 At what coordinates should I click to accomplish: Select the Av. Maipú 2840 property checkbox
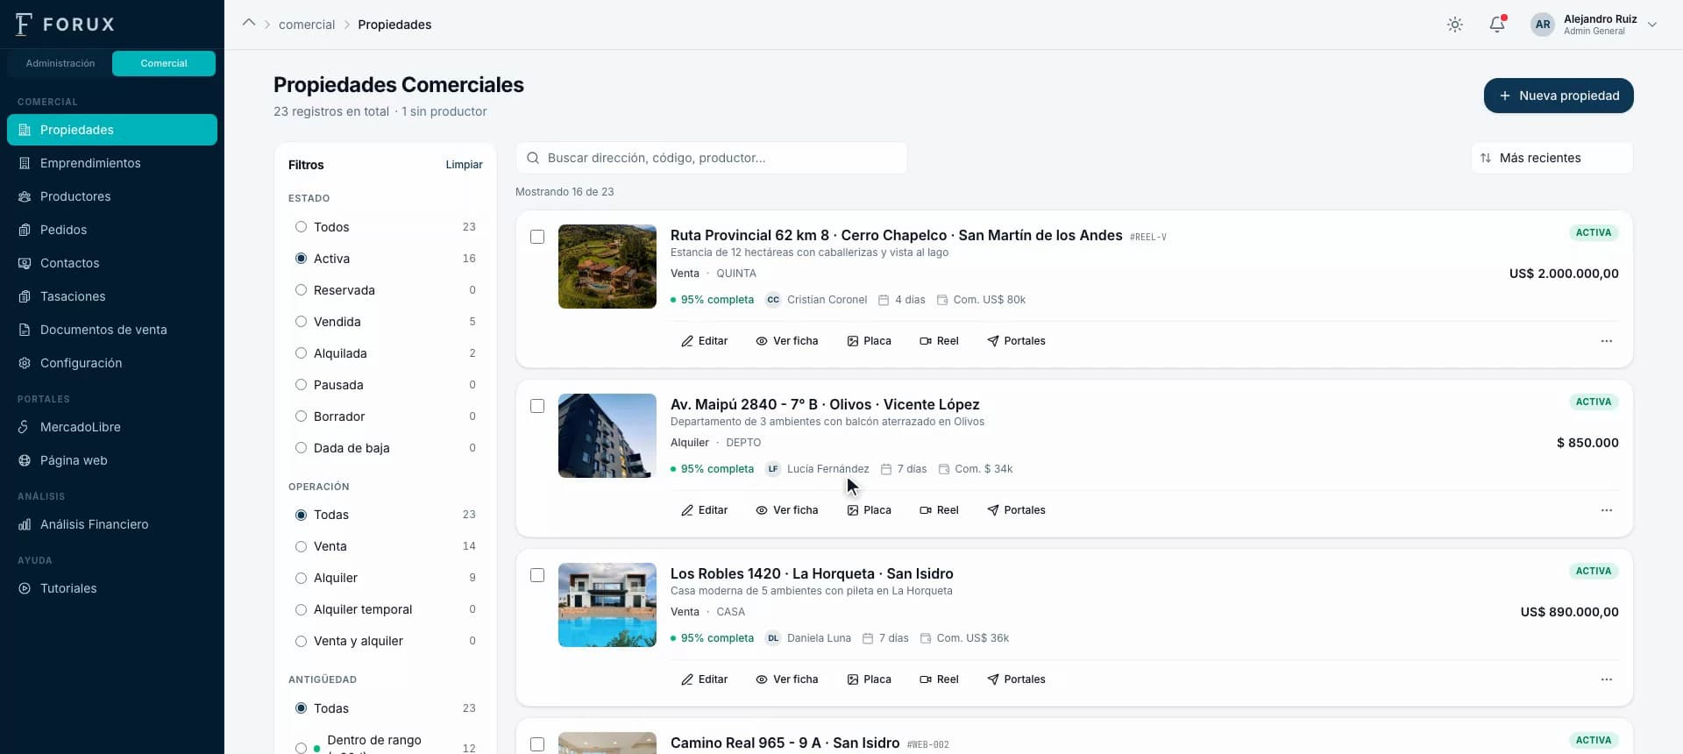[x=537, y=406]
